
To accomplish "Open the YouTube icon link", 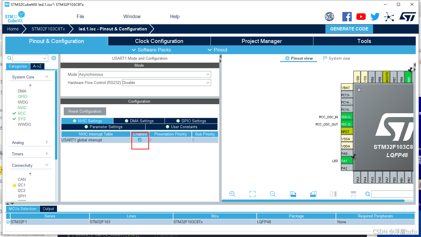I will tap(361, 17).
